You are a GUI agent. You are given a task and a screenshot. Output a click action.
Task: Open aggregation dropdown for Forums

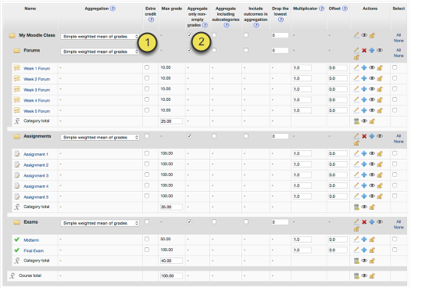click(100, 52)
